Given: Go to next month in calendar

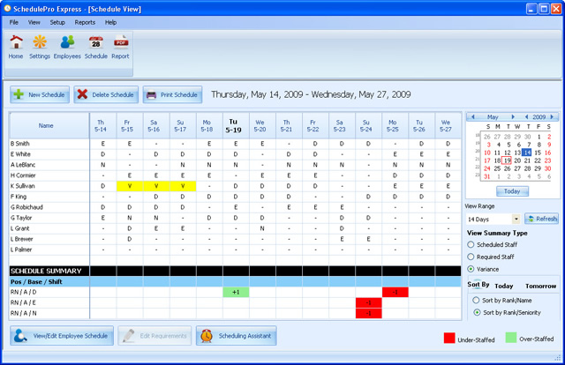Looking at the screenshot, I should pyautogui.click(x=513, y=117).
